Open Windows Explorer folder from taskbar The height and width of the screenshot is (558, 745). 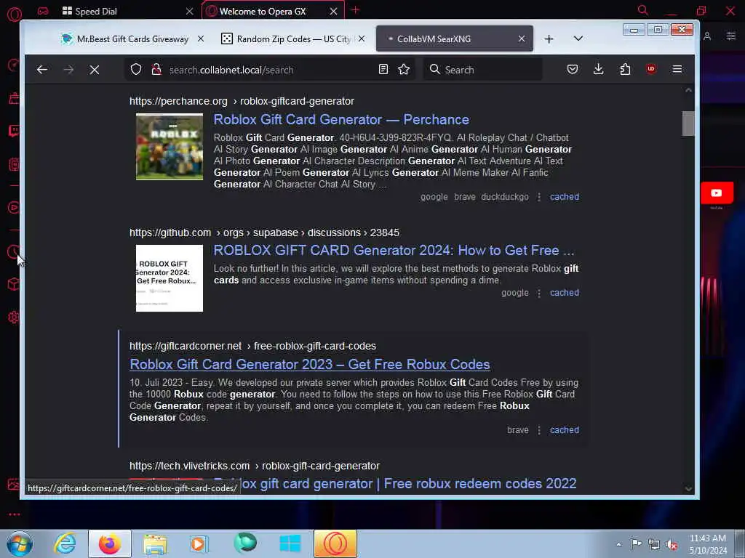pos(155,543)
